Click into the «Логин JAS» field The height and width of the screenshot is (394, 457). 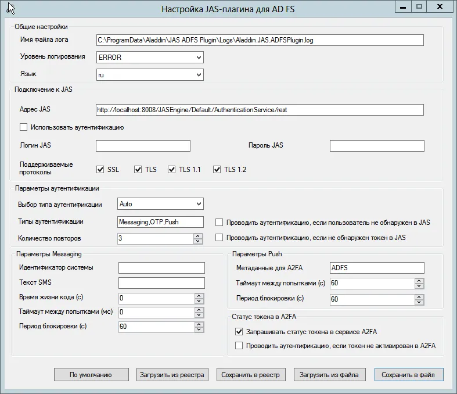[143, 146]
